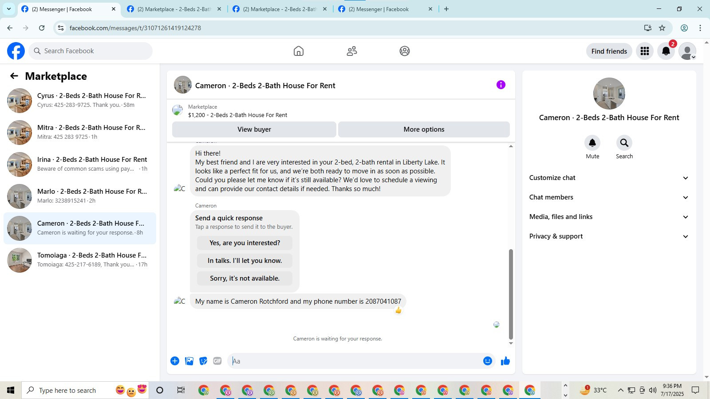Open the Groups icon in top navigation
Image resolution: width=710 pixels, height=399 pixels.
(405, 51)
